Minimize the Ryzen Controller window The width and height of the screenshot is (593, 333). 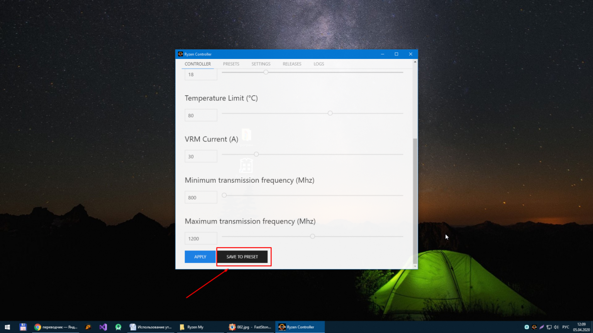click(383, 54)
